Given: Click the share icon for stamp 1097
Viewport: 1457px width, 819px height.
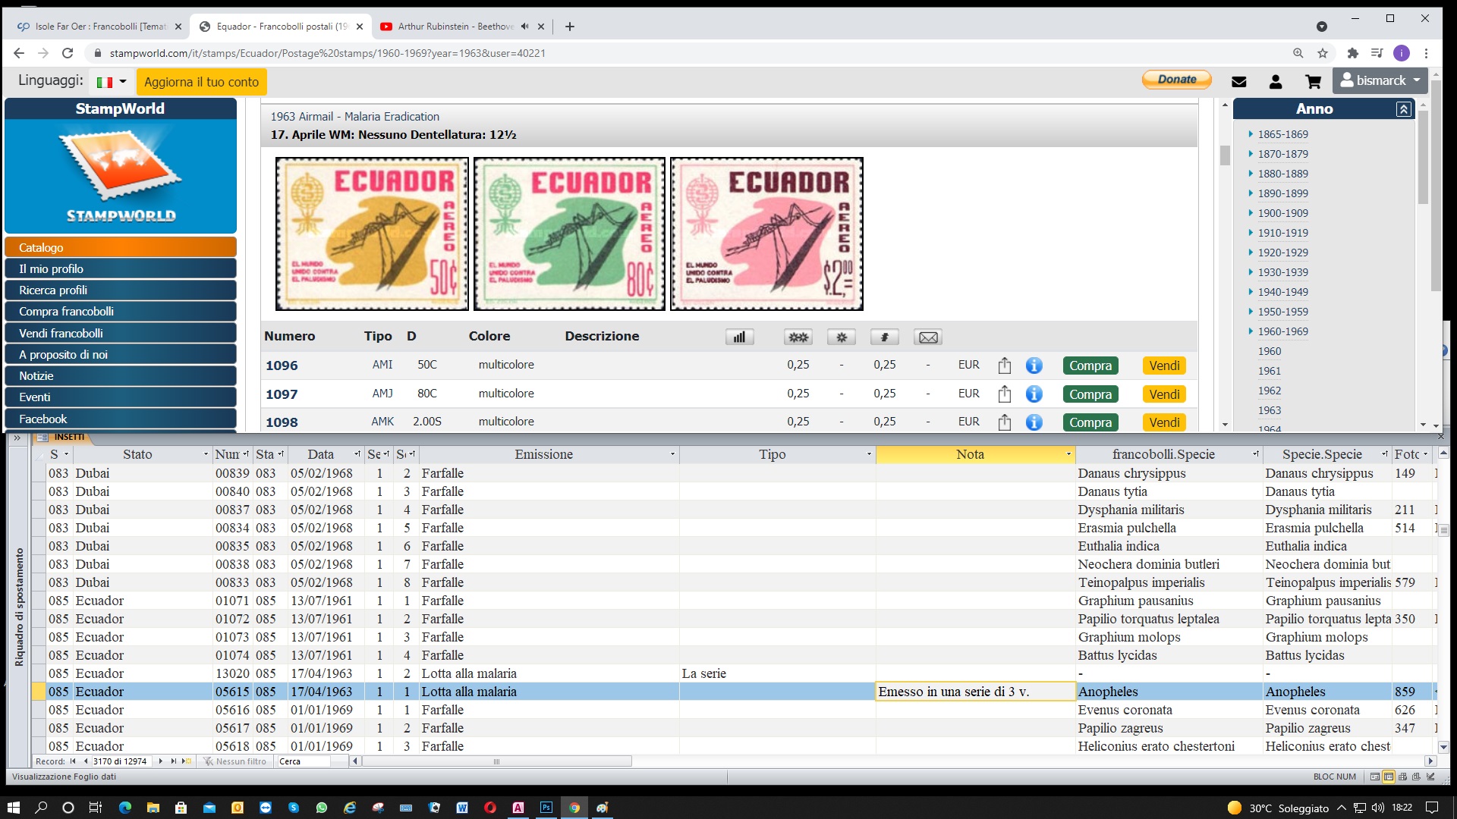Looking at the screenshot, I should pos(1005,394).
